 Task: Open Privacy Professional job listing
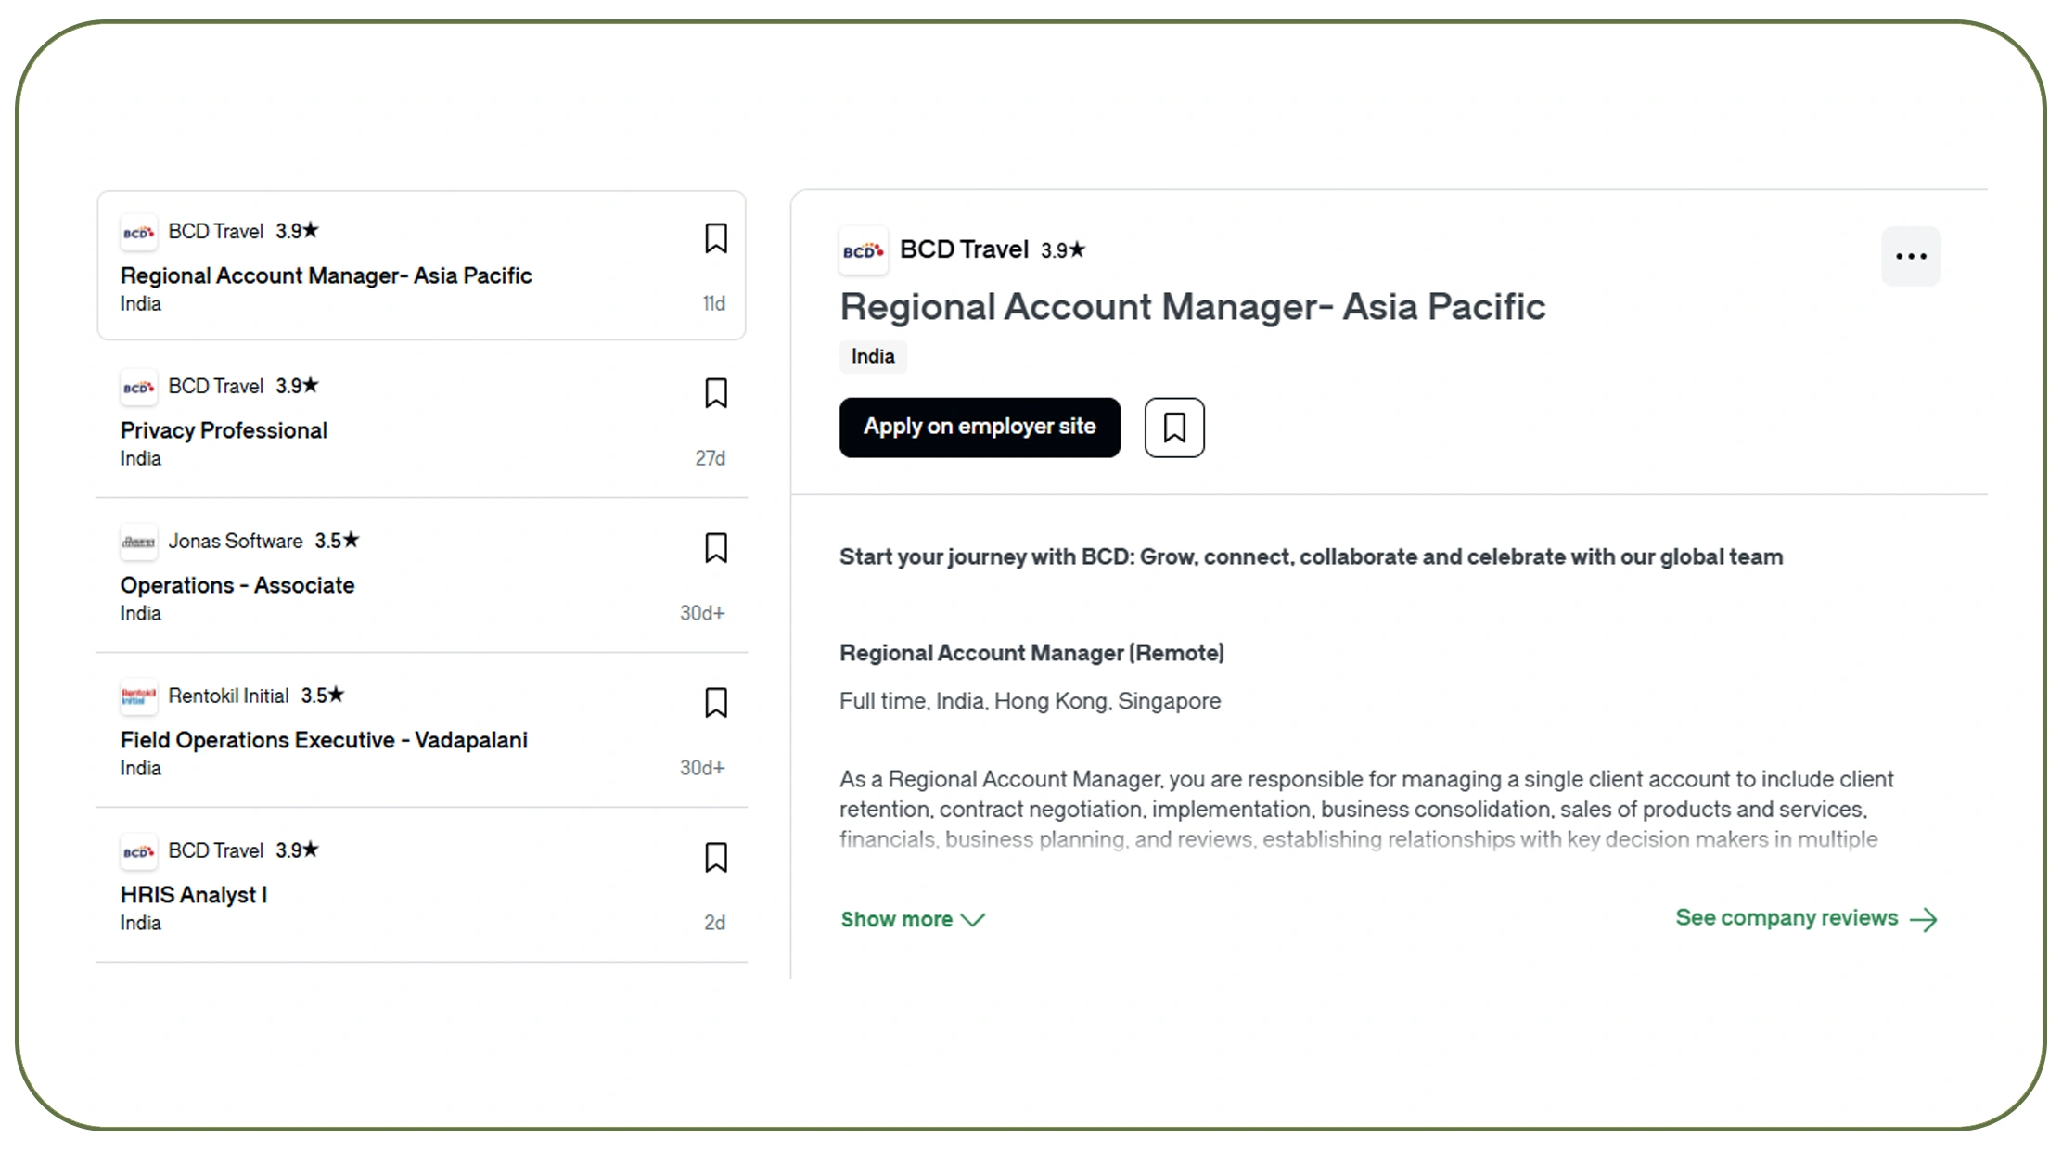[224, 430]
